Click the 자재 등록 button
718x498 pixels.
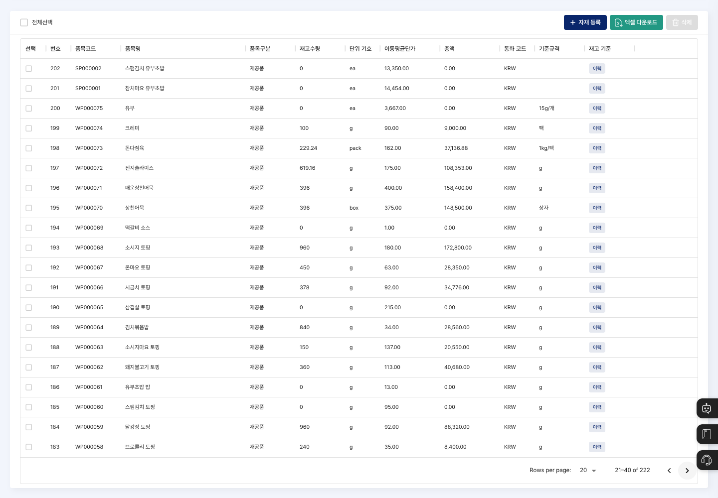click(x=585, y=22)
